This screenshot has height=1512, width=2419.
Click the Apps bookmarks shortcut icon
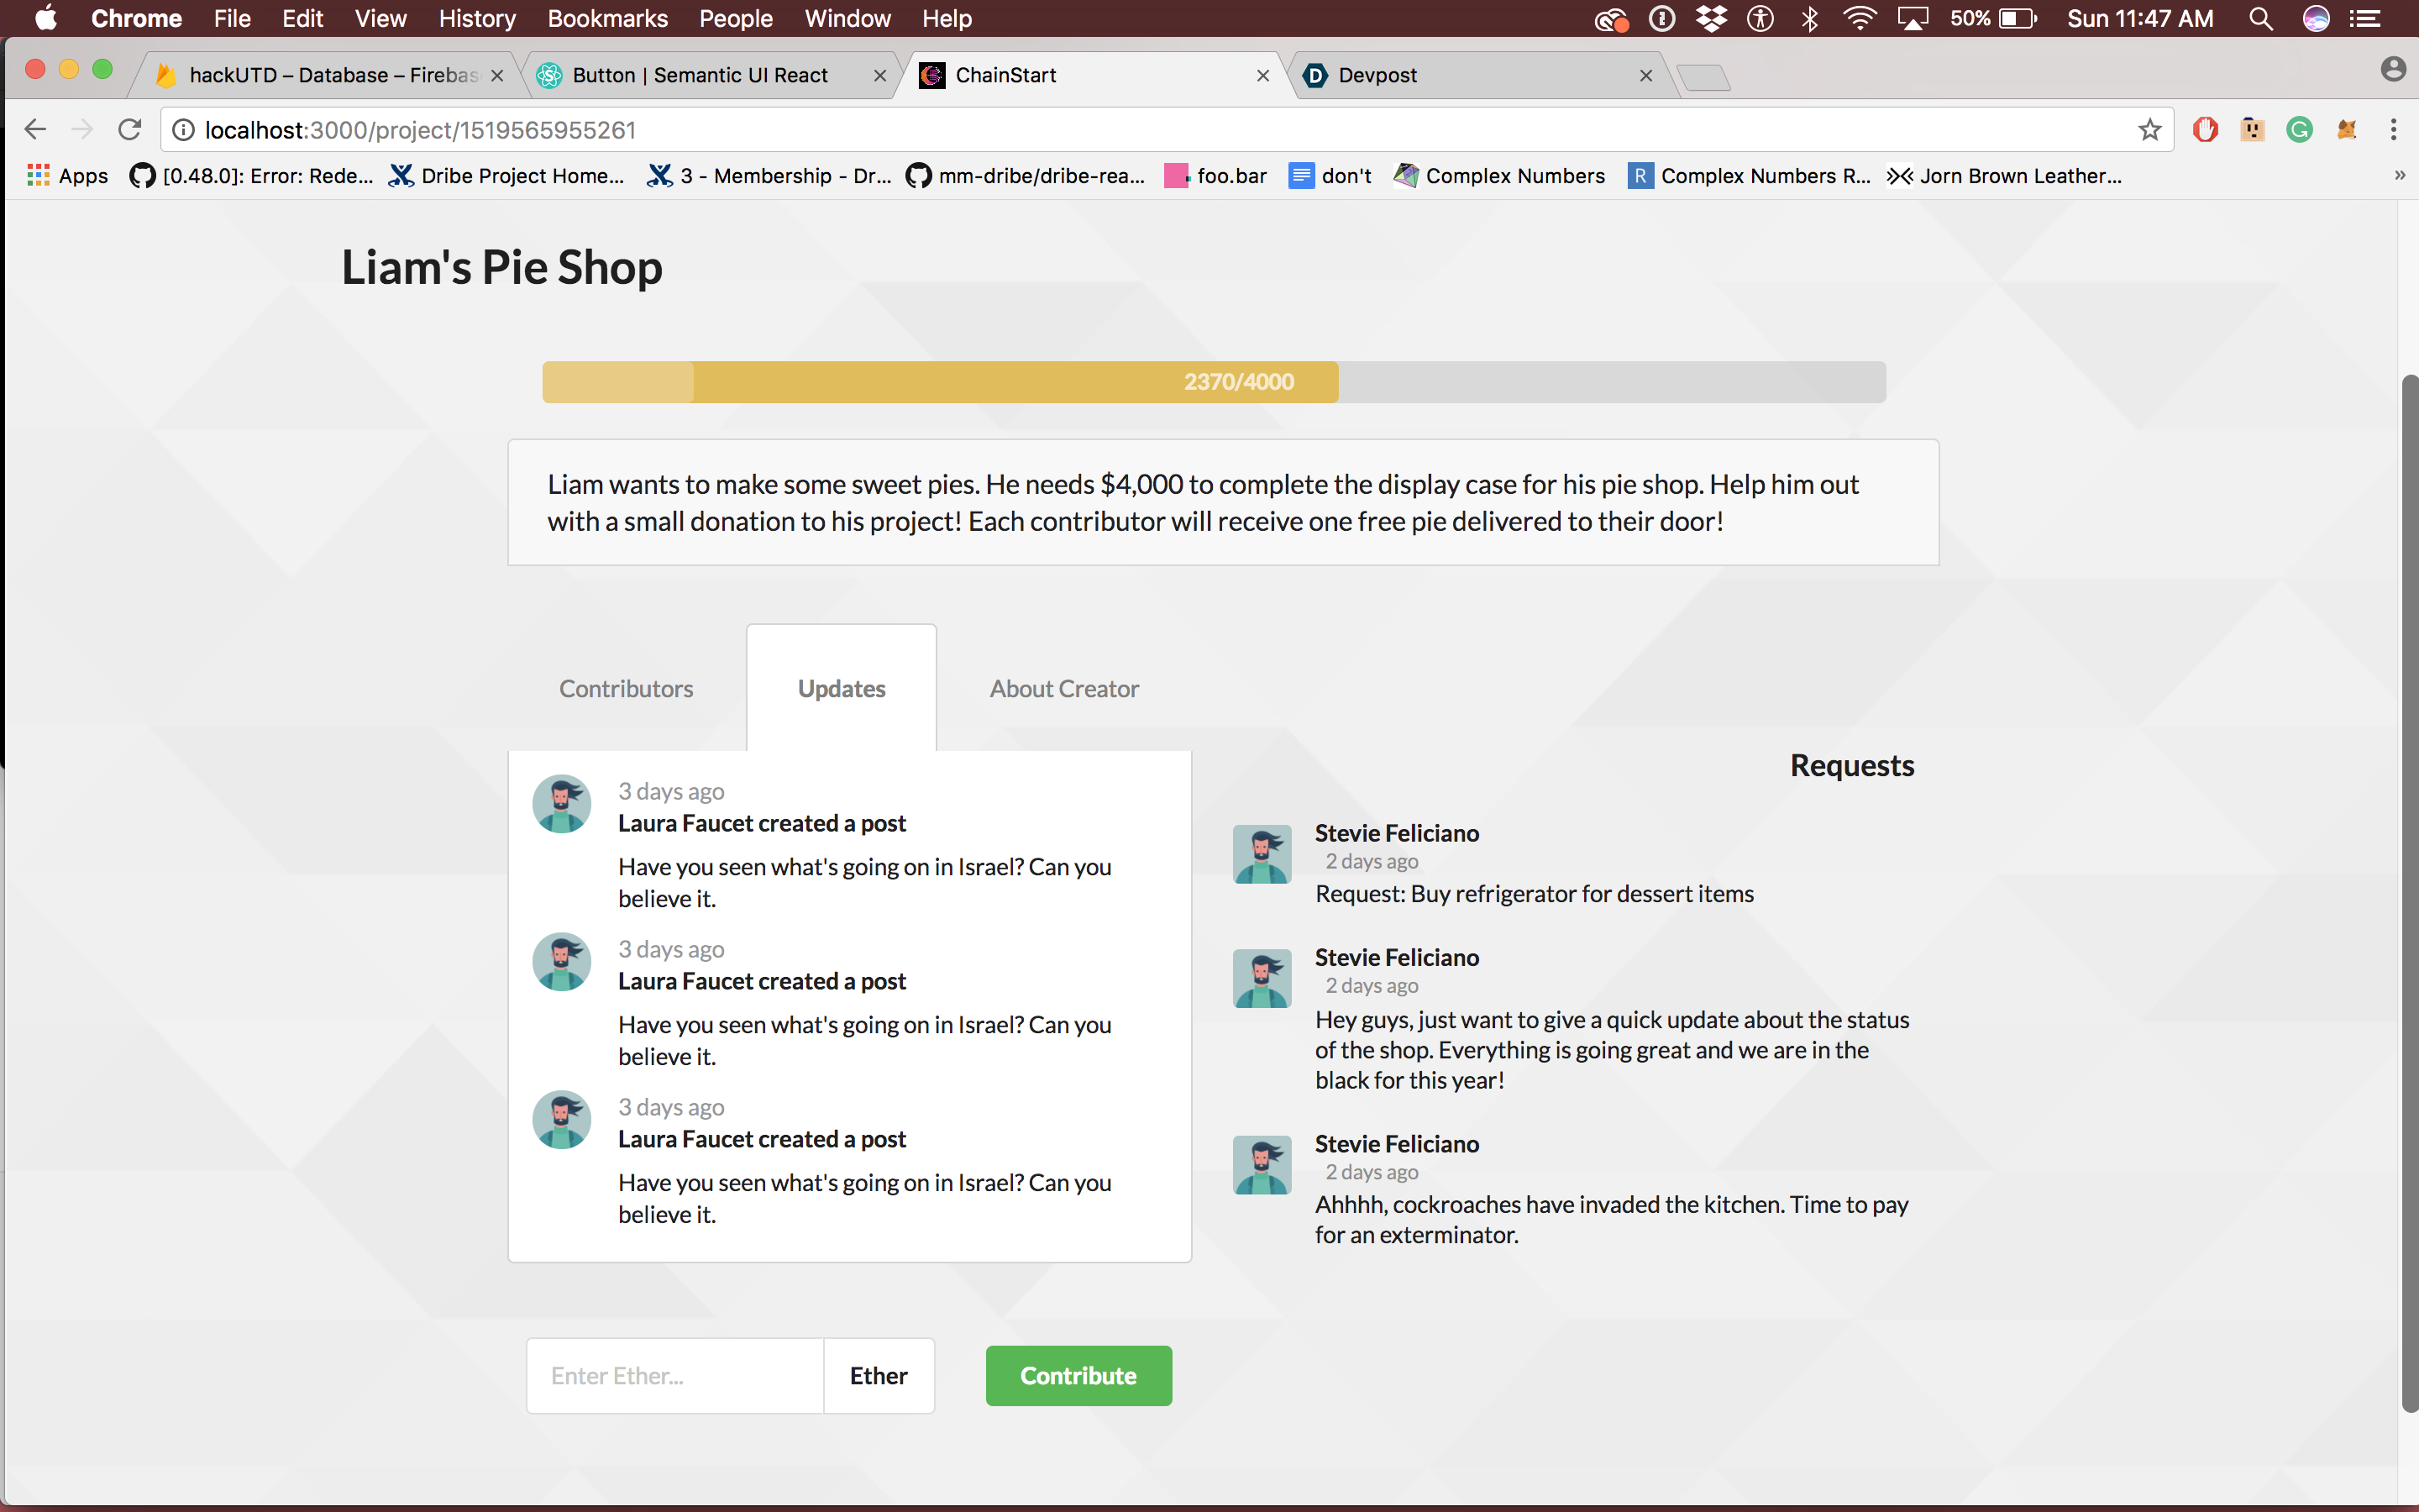point(38,176)
